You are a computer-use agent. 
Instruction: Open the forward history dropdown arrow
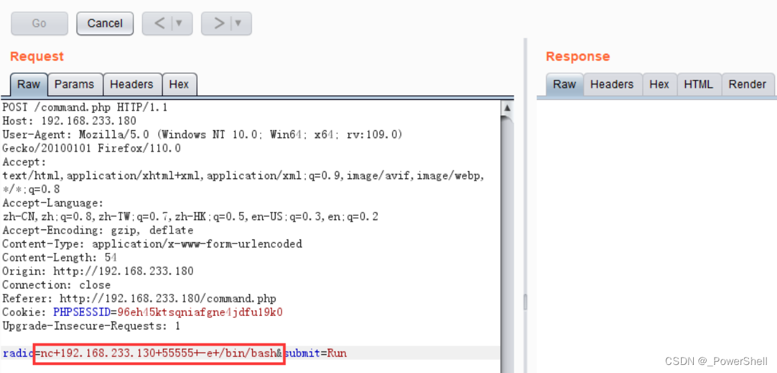point(240,23)
